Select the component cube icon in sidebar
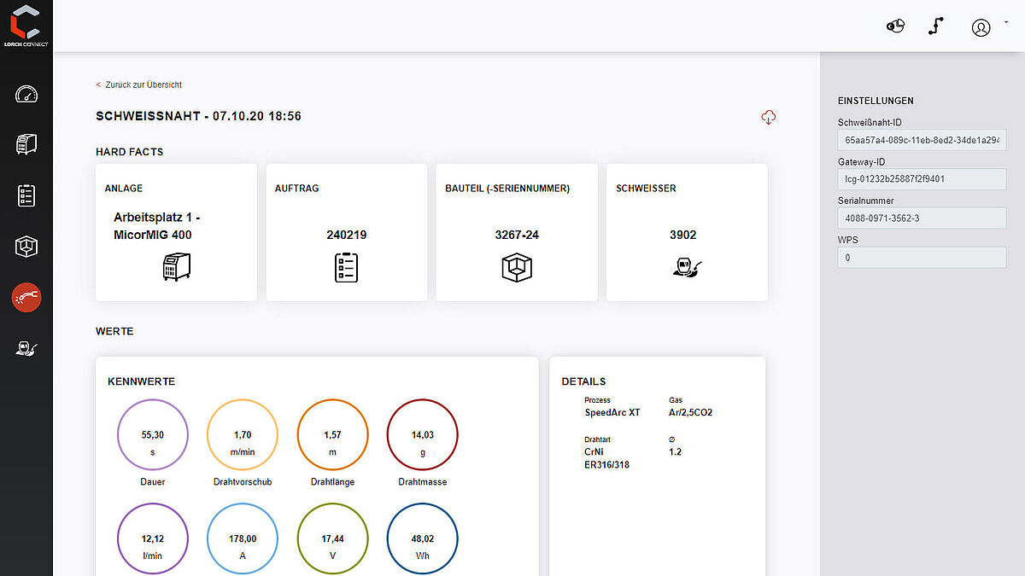Screen dimensions: 1025x576 tap(26, 247)
